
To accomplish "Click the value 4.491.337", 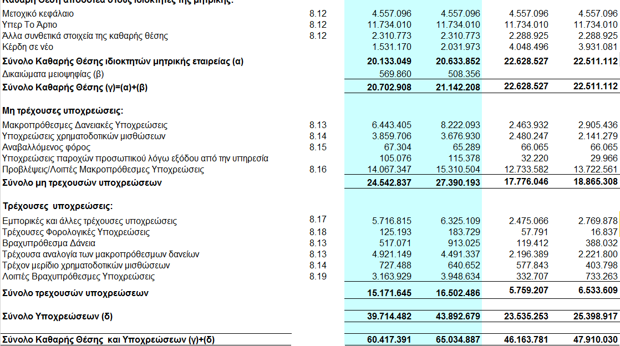I will [460, 255].
